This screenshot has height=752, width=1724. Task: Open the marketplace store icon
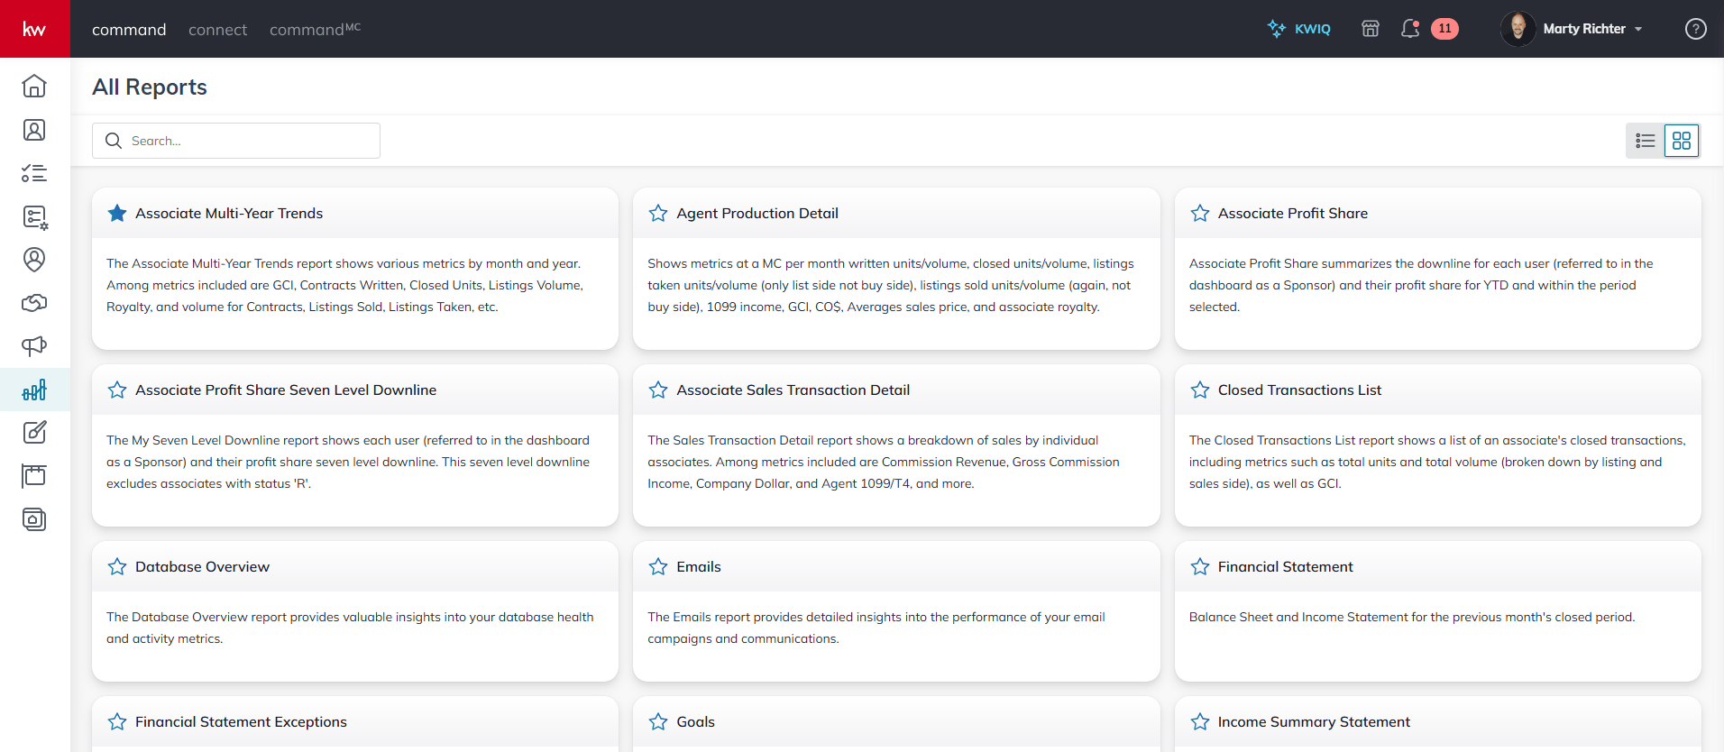click(x=1371, y=29)
